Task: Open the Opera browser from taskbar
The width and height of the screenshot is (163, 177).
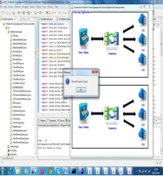Action: click(42, 171)
